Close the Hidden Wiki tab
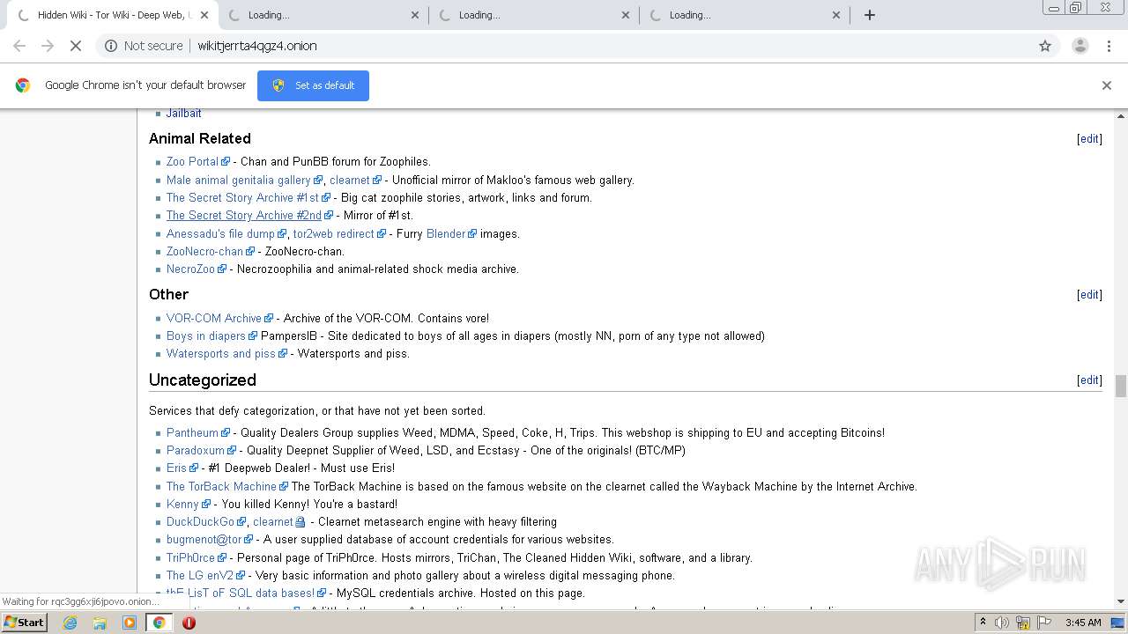Viewport: 1128px width, 634px height. click(x=204, y=15)
